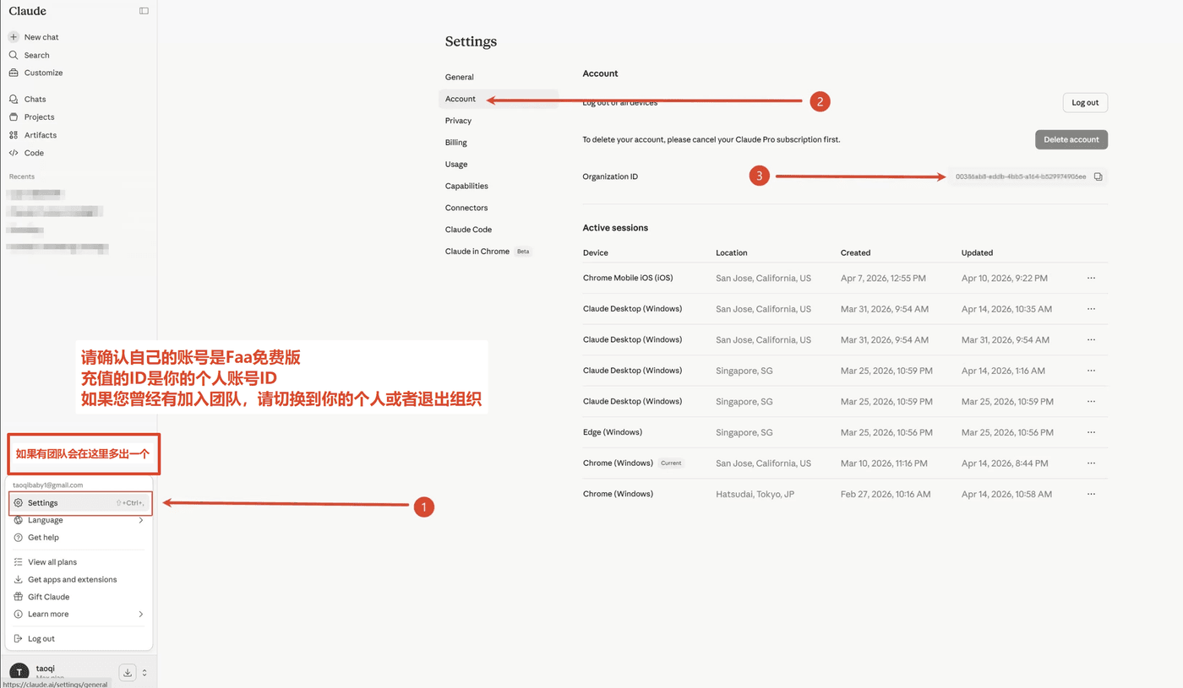Click the Mar 10, 2026, 11:16 PM created date
The height and width of the screenshot is (688, 1183).
884,463
